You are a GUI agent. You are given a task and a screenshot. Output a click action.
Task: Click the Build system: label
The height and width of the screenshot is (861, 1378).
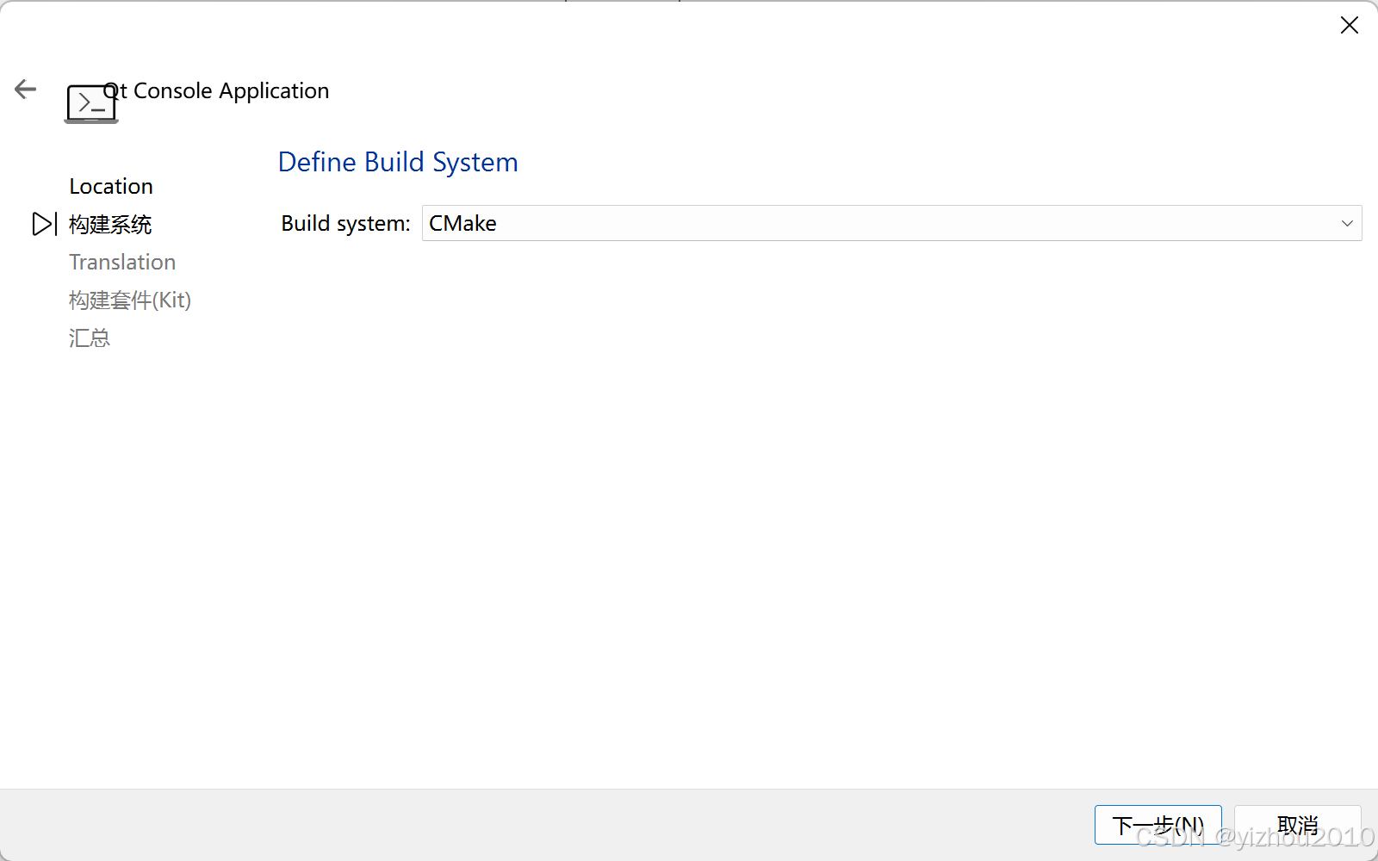345,224
